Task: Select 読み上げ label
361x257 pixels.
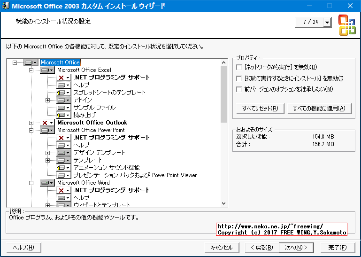Action: [84, 115]
